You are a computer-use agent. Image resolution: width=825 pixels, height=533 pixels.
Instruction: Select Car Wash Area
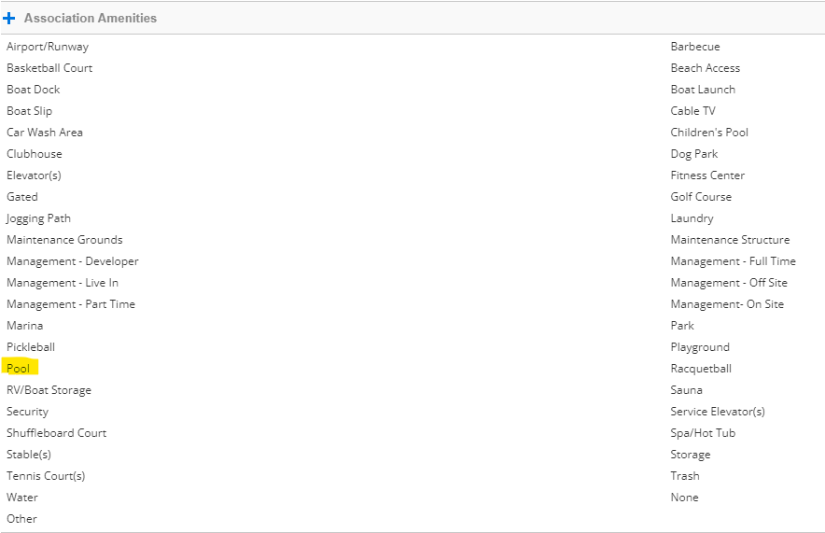pyautogui.click(x=45, y=133)
